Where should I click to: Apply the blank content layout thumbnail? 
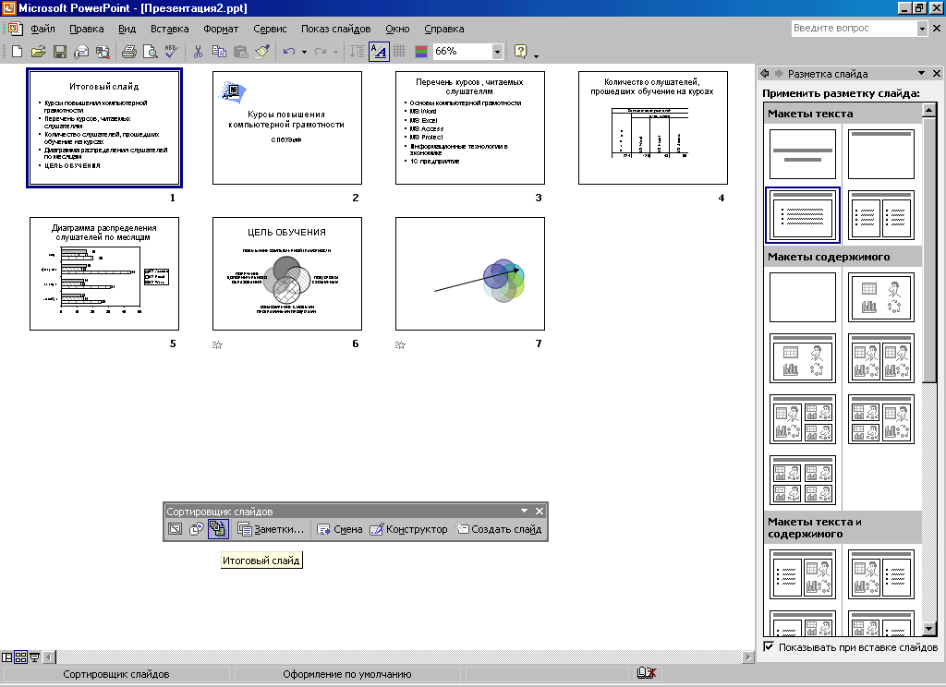pyautogui.click(x=803, y=296)
